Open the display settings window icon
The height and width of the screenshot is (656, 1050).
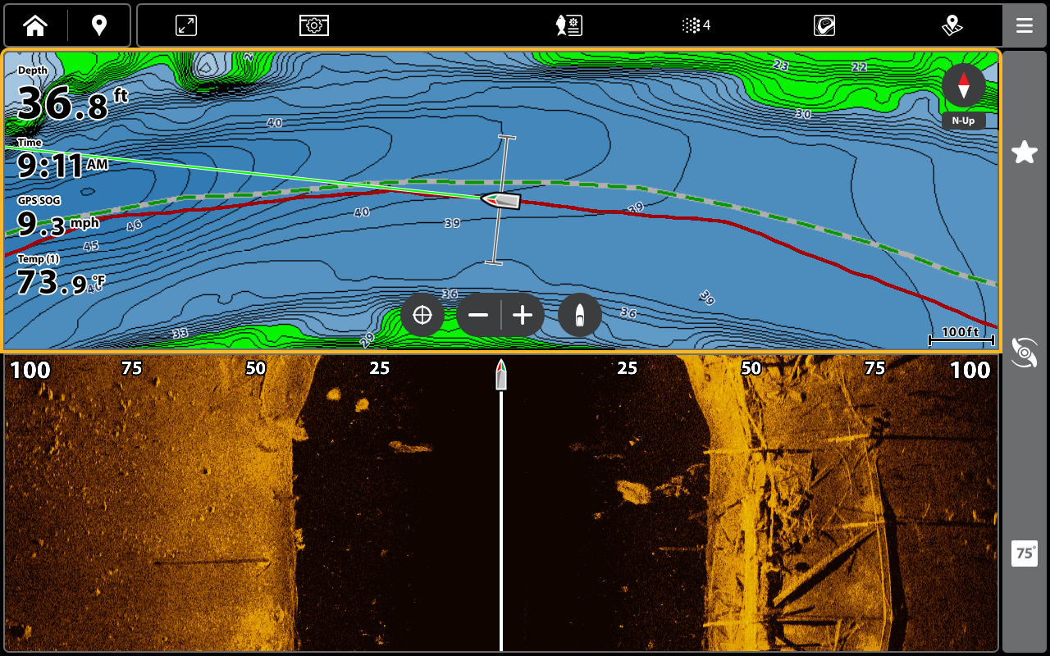(313, 25)
